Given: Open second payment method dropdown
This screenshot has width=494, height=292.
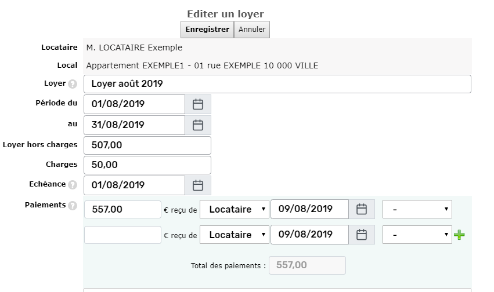Looking at the screenshot, I should [417, 235].
